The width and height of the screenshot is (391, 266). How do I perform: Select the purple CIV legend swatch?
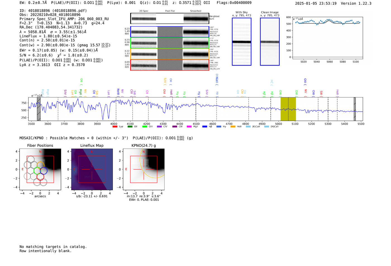tap(159, 127)
